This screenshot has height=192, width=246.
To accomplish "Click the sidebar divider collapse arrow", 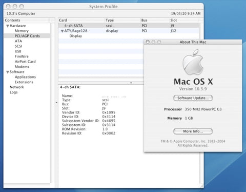I will pyautogui.click(x=56, y=103).
